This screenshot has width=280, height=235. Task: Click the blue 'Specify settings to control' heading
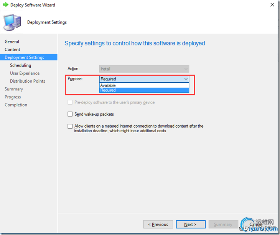coord(135,43)
